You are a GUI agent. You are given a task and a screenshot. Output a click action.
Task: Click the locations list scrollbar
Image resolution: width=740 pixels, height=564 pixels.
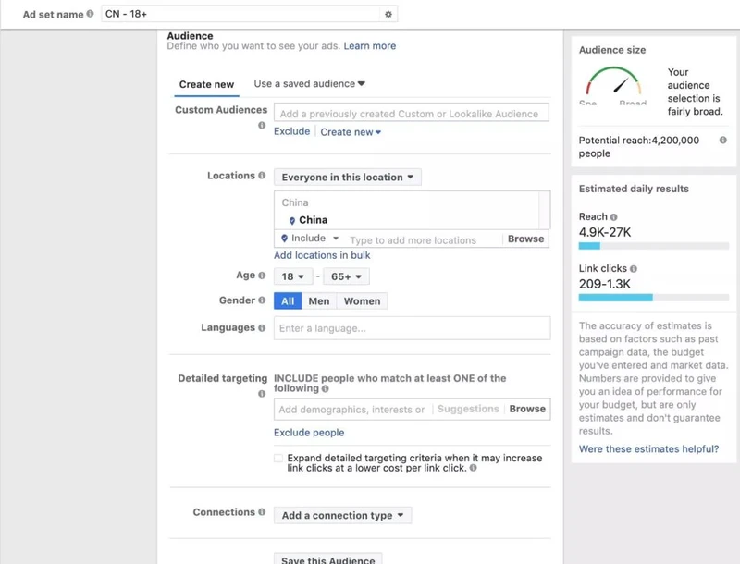click(x=544, y=210)
